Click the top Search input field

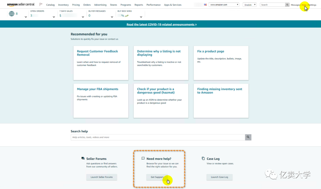pos(273,4)
